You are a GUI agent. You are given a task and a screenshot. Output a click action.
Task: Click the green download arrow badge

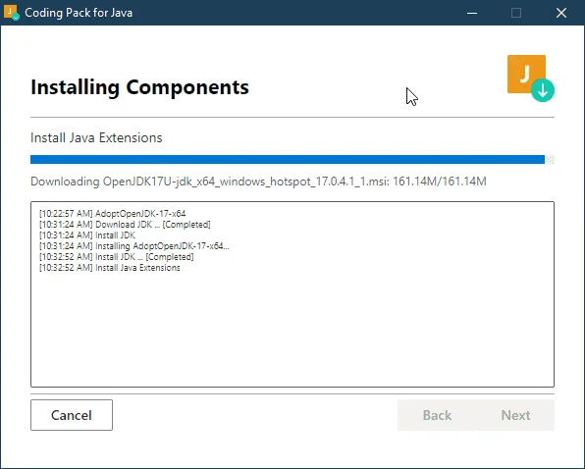click(543, 90)
